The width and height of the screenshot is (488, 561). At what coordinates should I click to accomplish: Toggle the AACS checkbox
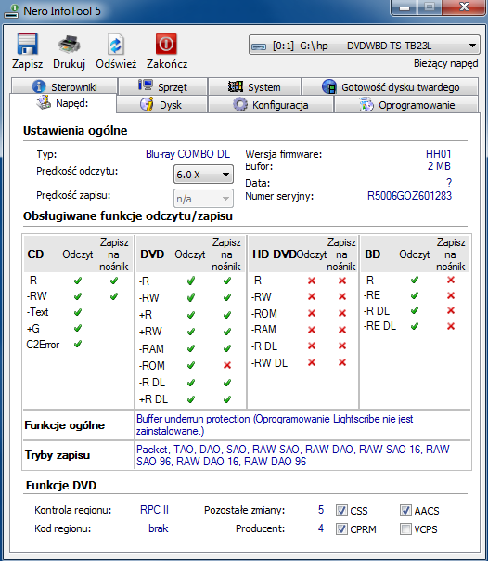[x=405, y=510]
